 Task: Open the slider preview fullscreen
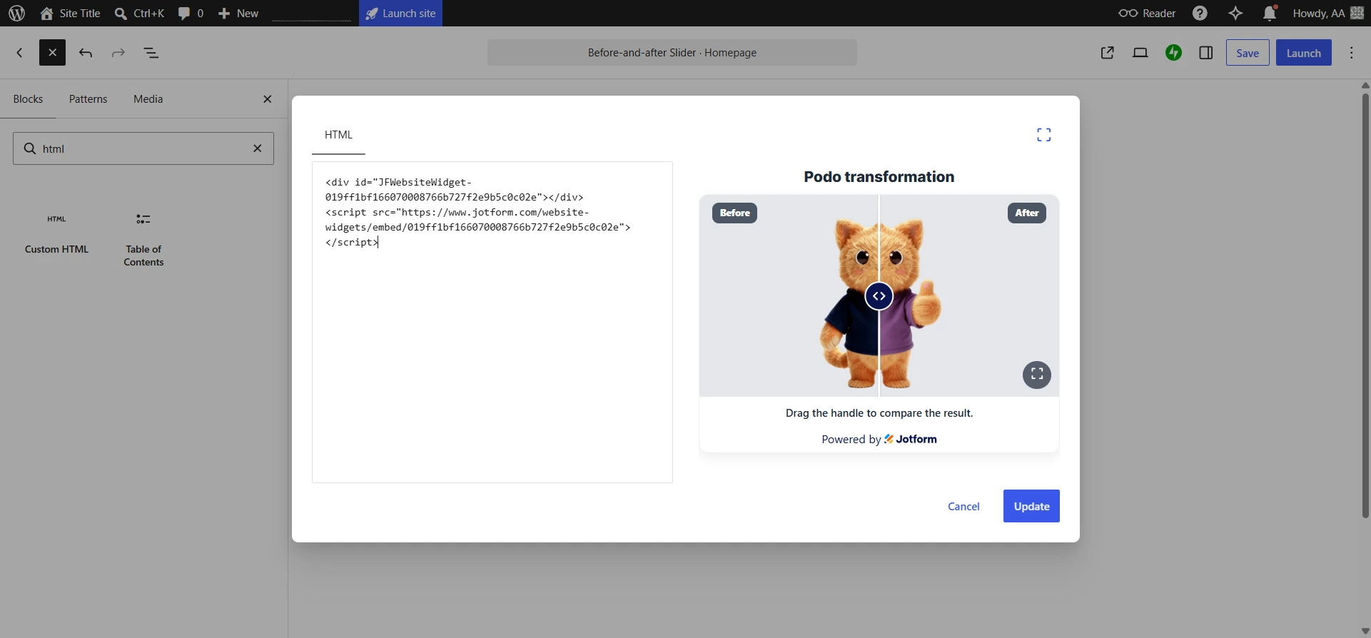tap(1037, 374)
